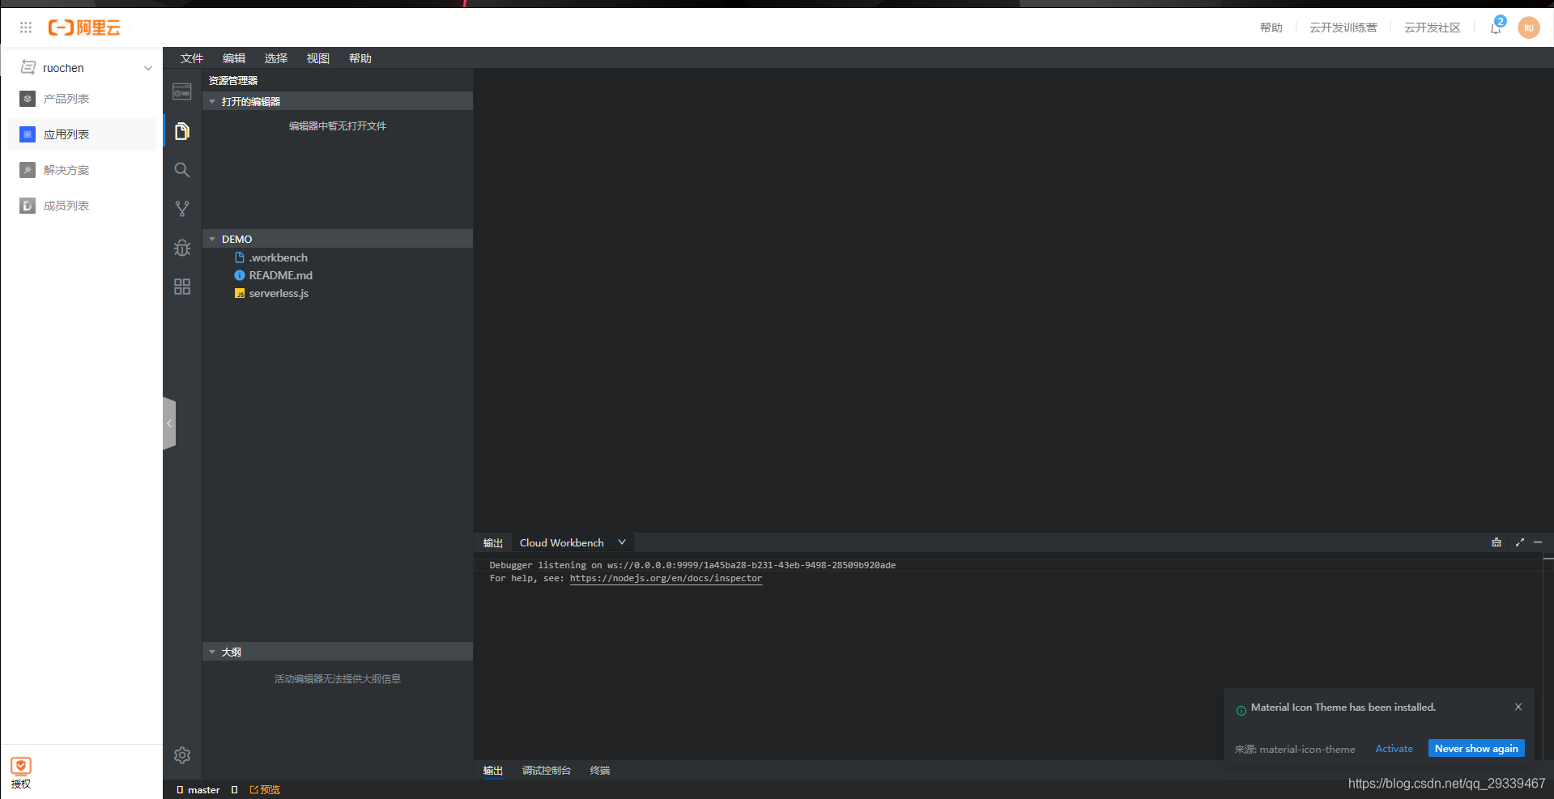Click the master branch indicator
The width and height of the screenshot is (1554, 799).
[x=198, y=790]
